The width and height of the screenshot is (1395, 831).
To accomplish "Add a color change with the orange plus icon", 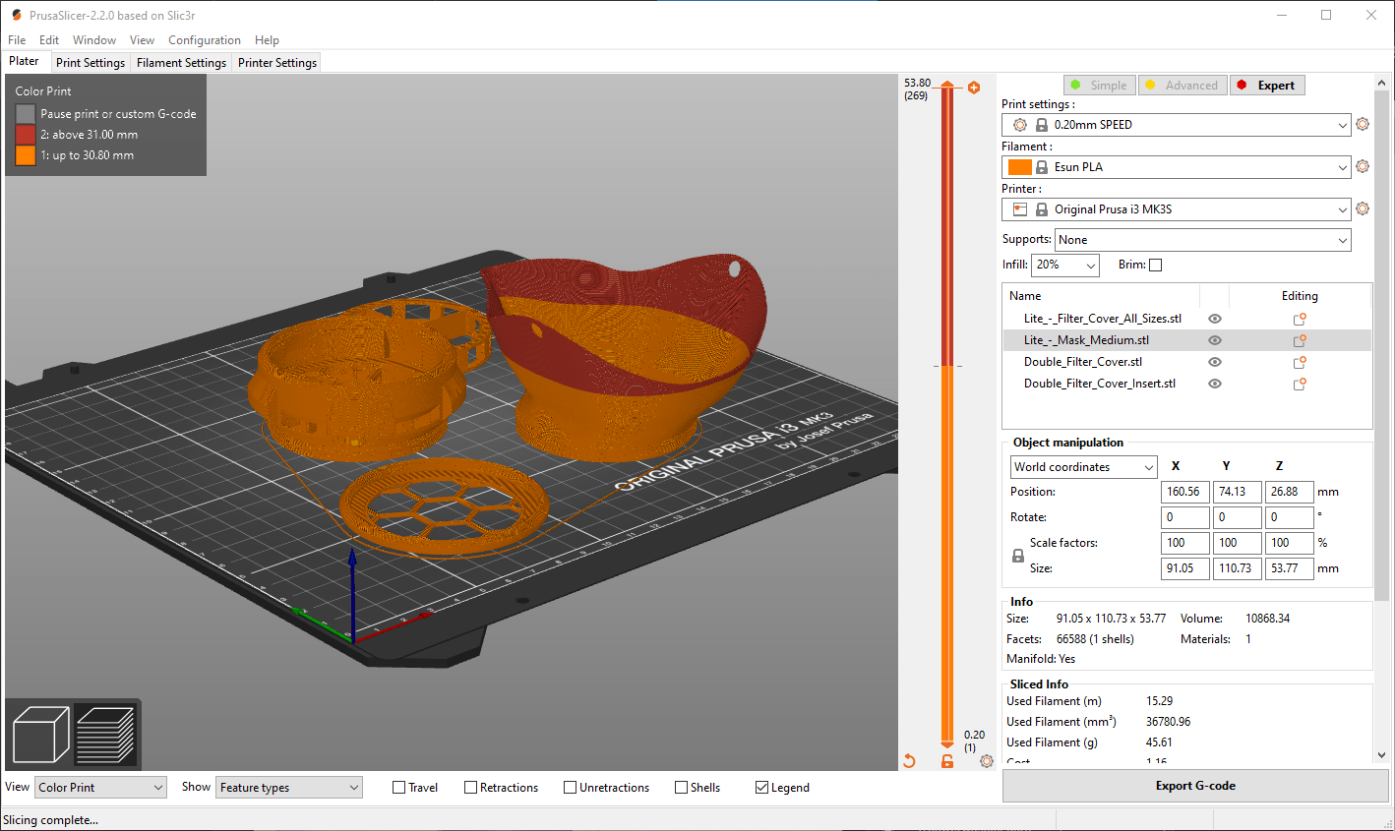I will [974, 88].
